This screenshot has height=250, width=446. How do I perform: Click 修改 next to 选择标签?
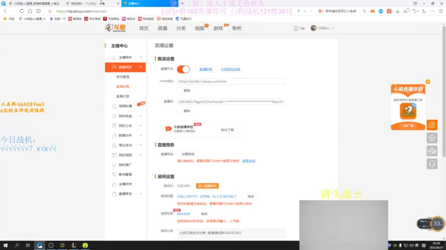coord(204,214)
